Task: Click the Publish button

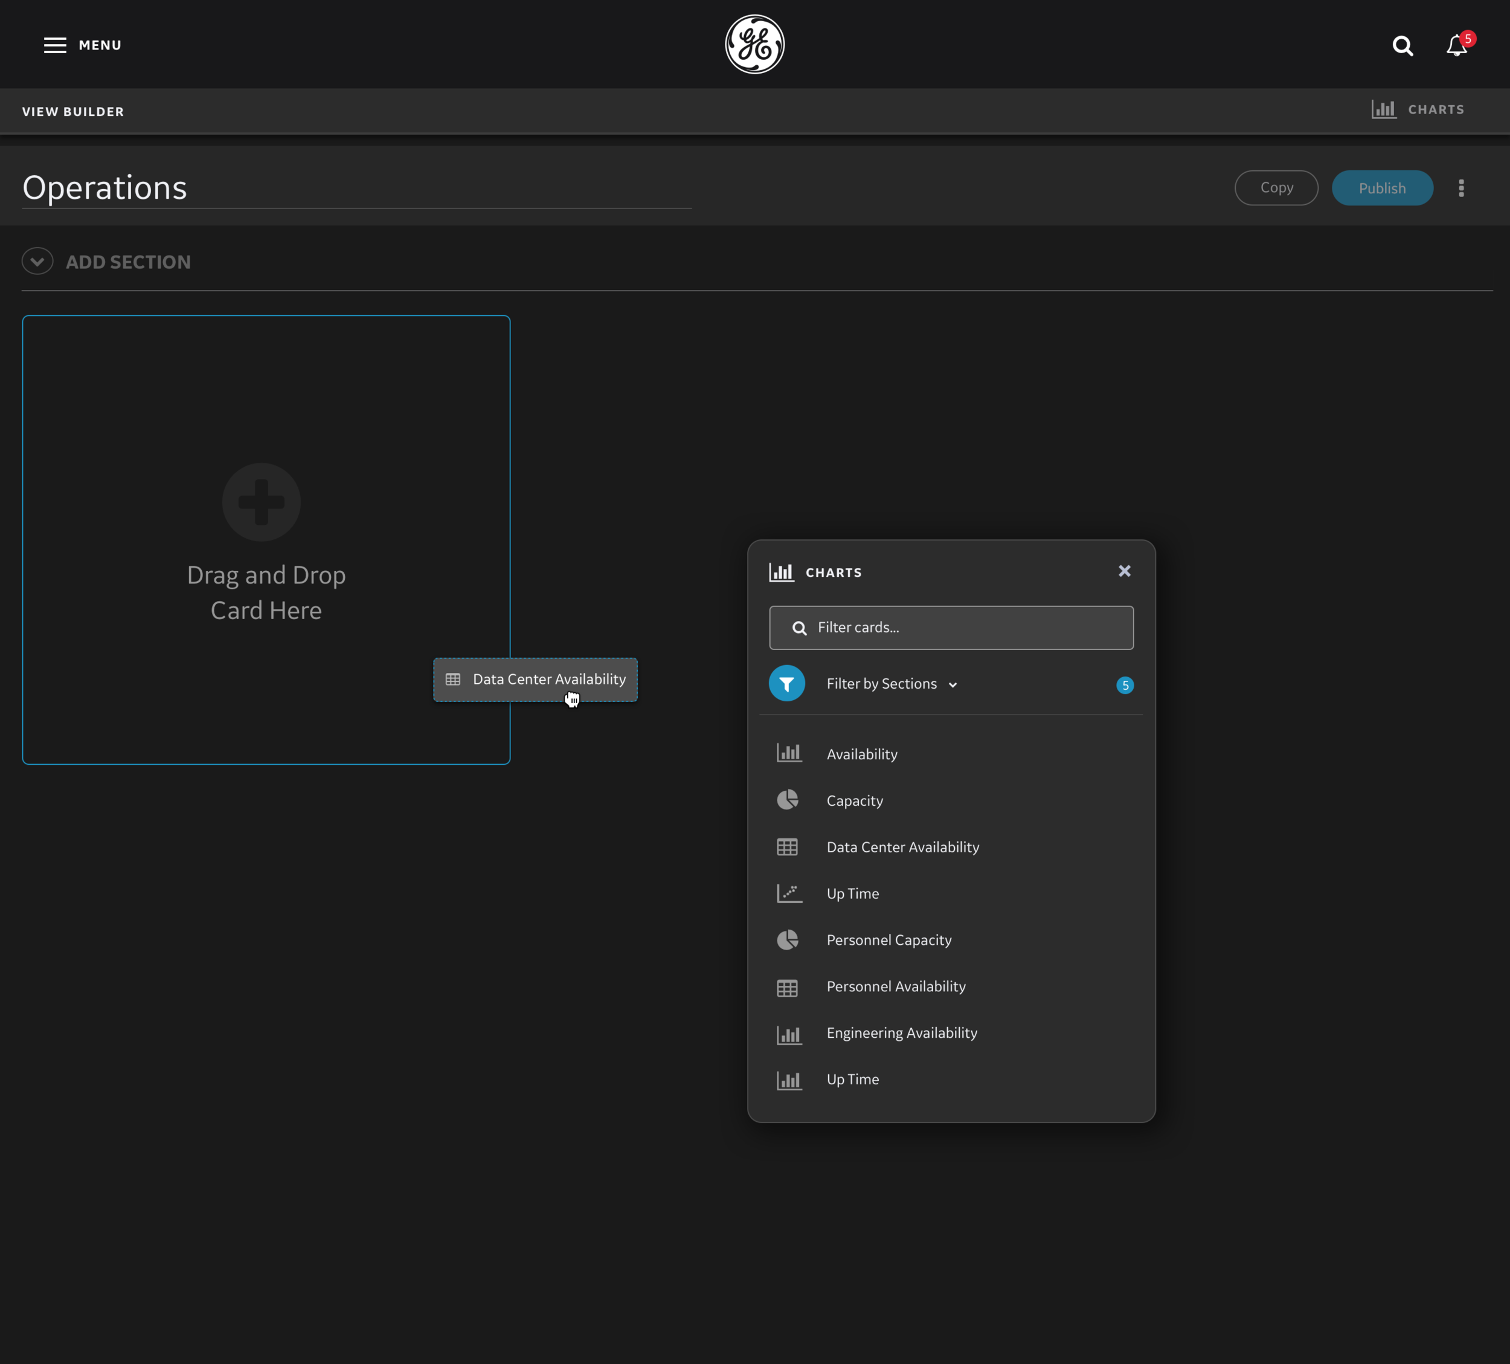Action: (x=1382, y=188)
